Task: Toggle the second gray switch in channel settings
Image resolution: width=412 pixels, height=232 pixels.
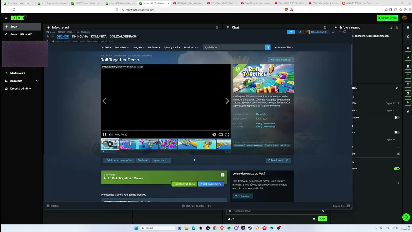Action: click(x=397, y=132)
